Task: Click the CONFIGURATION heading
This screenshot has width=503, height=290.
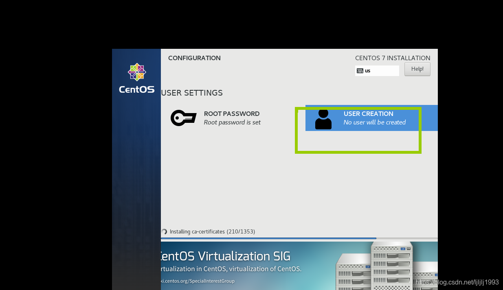Action: pyautogui.click(x=194, y=58)
